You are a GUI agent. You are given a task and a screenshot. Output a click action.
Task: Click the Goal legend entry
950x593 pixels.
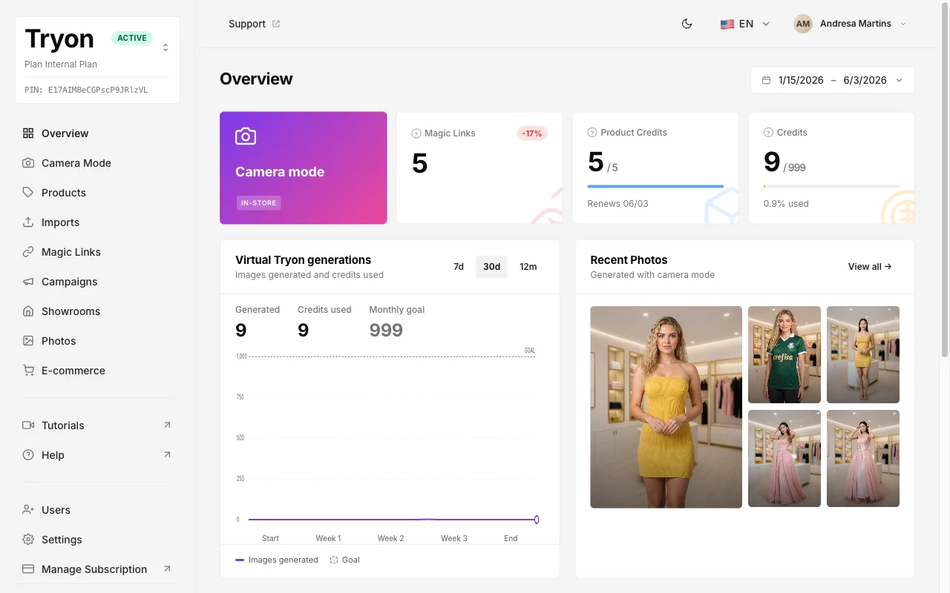(x=345, y=560)
